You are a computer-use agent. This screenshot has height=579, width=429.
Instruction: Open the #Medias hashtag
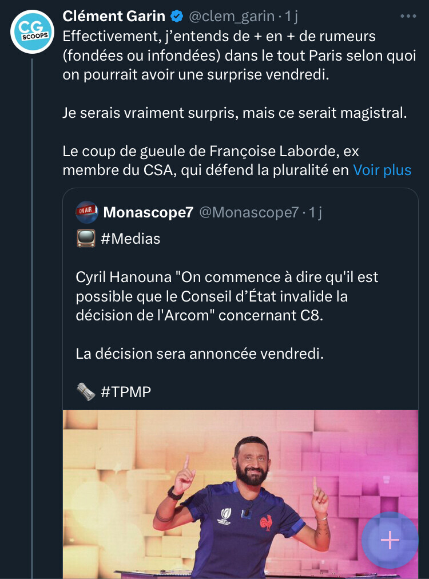tap(130, 239)
